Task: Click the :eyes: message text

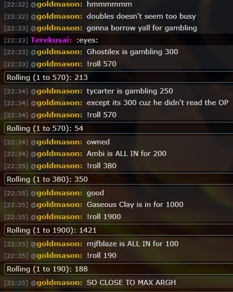Action: [87, 40]
